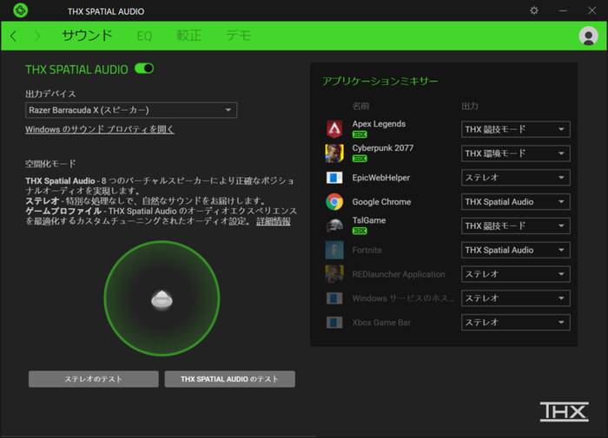Click the THX SPATIAL AUDIO title bar text
Screen dimensions: 608x438
pyautogui.click(x=106, y=11)
